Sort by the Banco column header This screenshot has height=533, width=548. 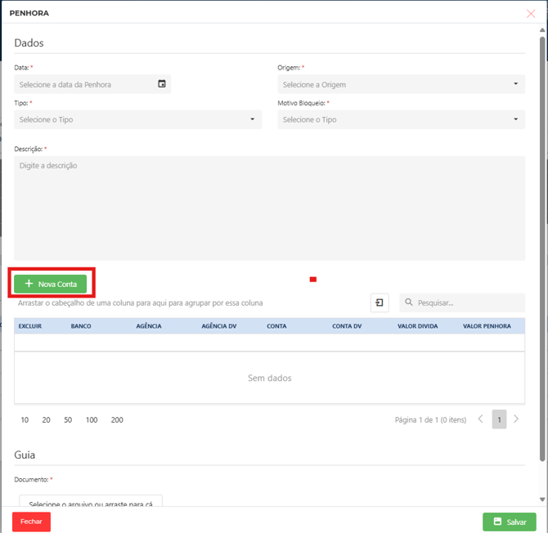[x=81, y=326]
